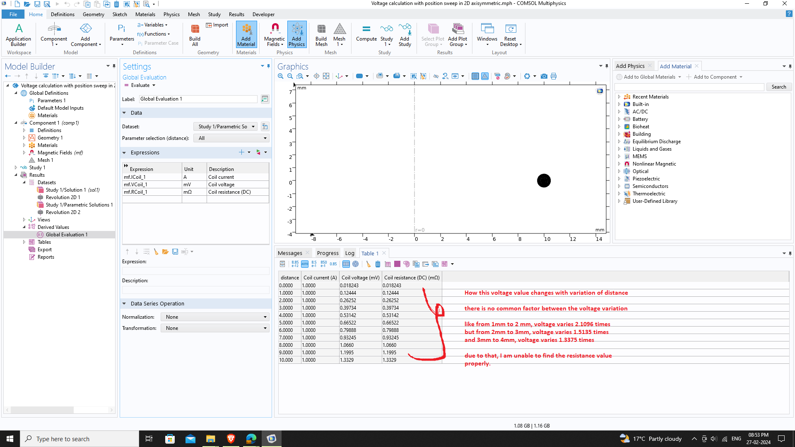Open the File menu
Image resolution: width=795 pixels, height=447 pixels.
[13, 14]
